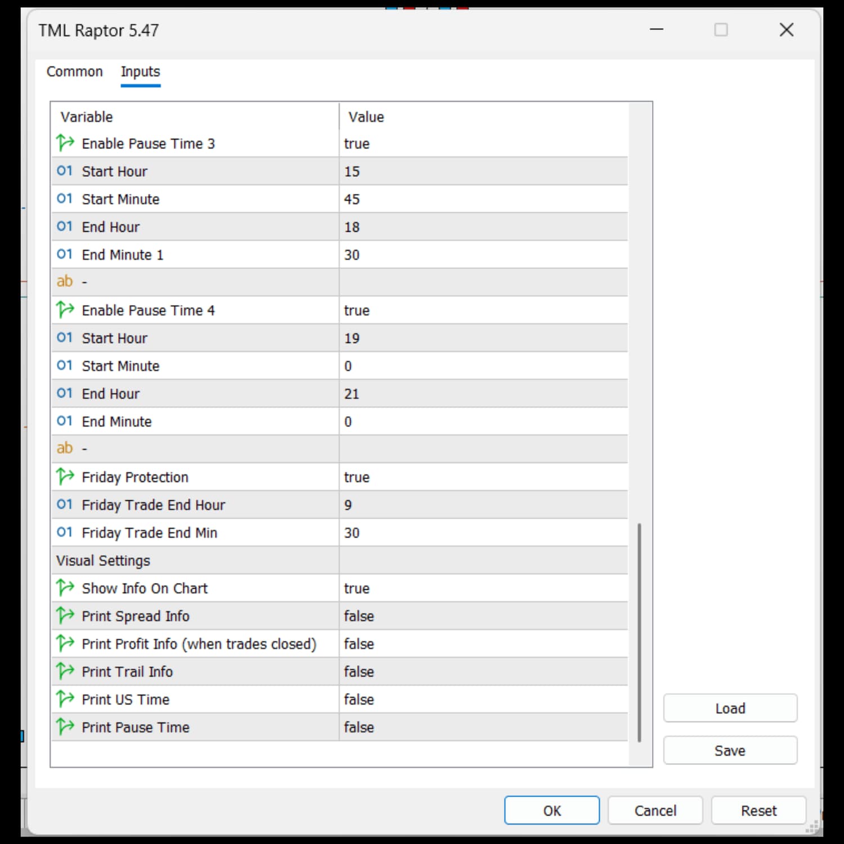The image size is (844, 844).
Task: Click the boolean icon beside Print Pause Time
Action: click(65, 727)
